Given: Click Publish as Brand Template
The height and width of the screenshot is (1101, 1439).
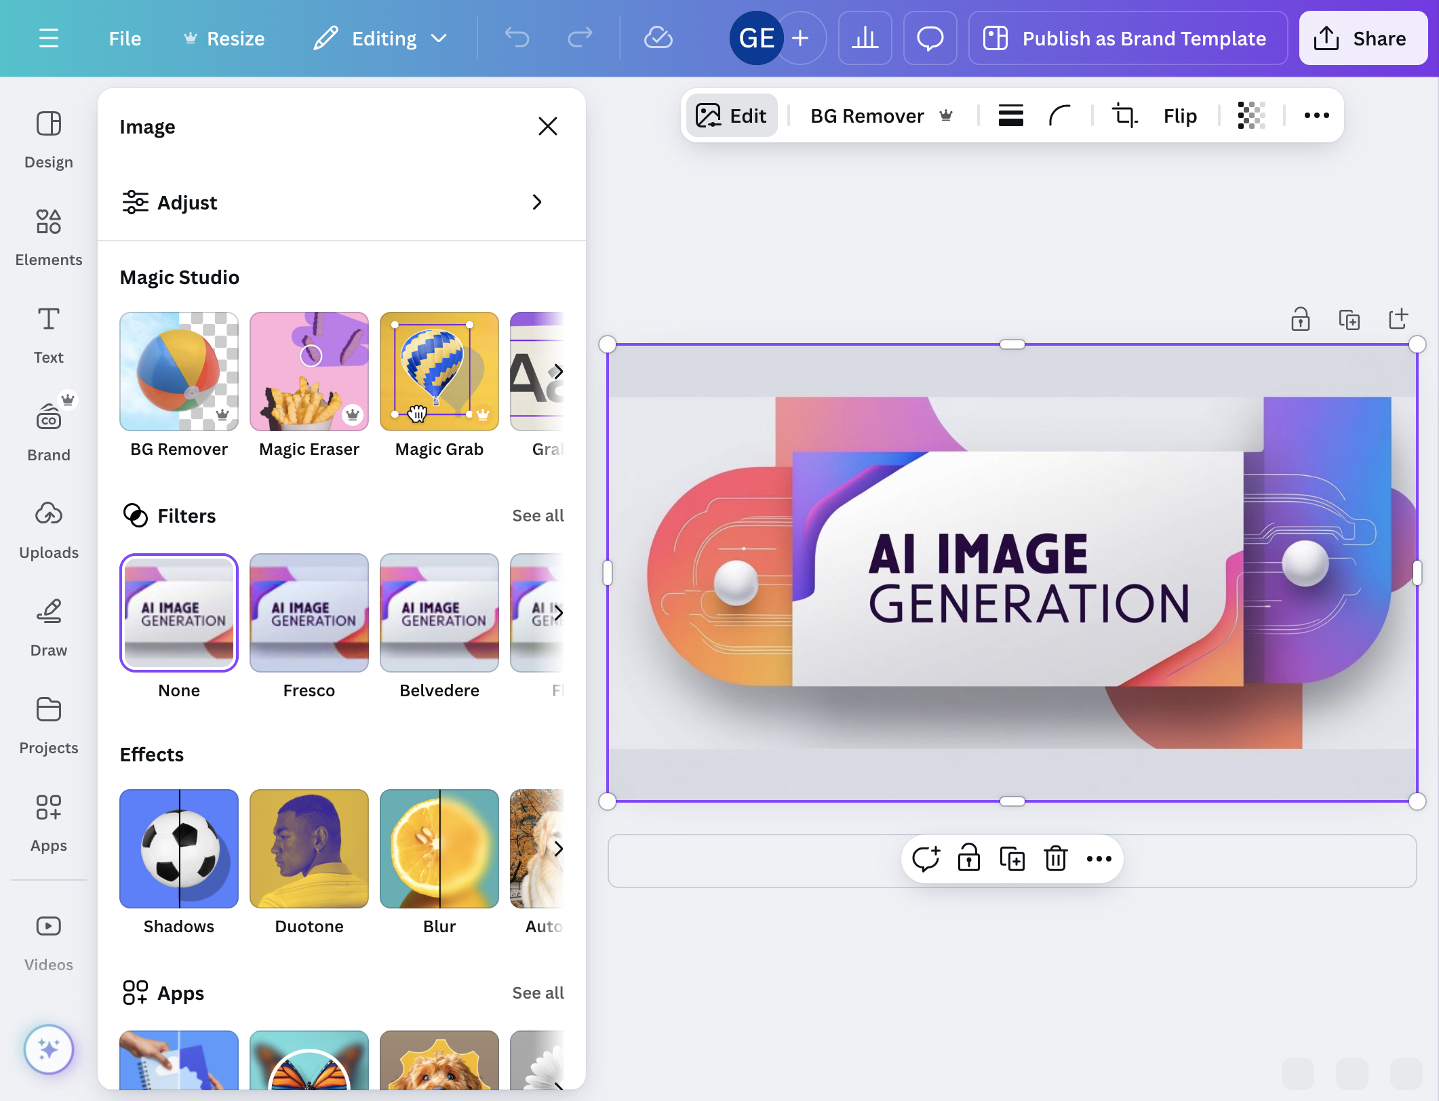Looking at the screenshot, I should [1128, 38].
